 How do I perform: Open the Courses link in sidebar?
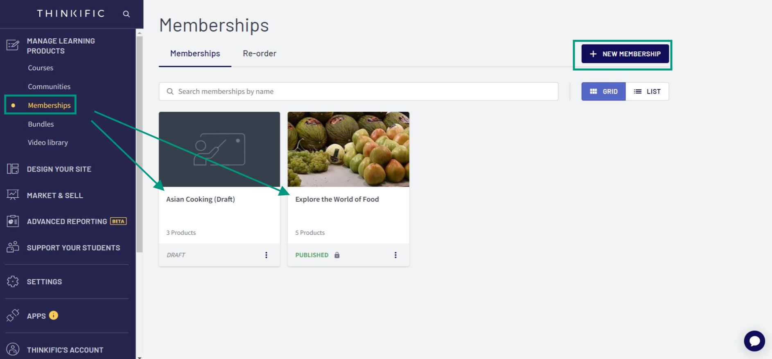(x=41, y=68)
